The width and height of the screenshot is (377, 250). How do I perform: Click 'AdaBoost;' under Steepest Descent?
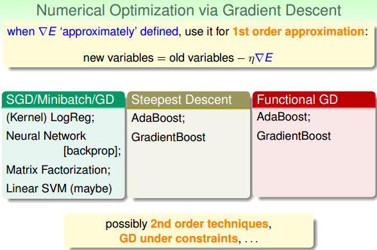click(158, 118)
